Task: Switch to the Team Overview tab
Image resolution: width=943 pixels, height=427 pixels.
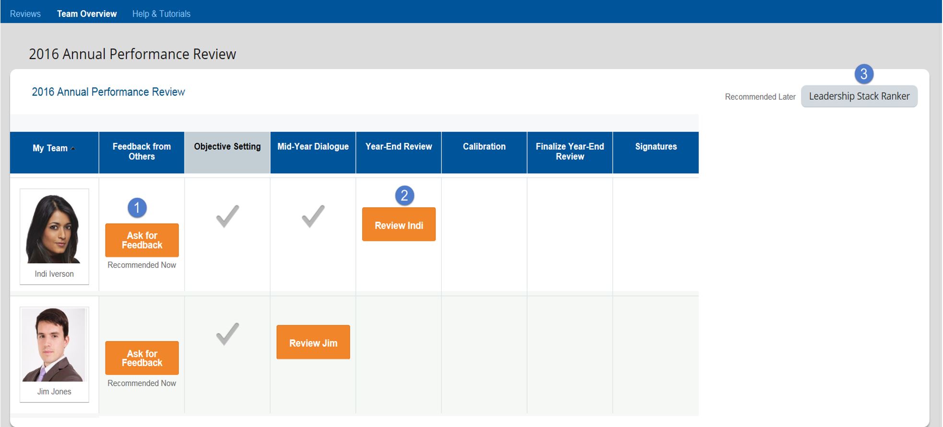Action: click(87, 14)
